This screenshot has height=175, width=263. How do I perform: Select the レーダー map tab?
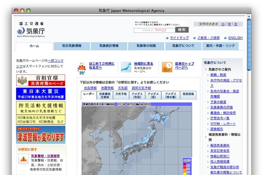(89, 95)
